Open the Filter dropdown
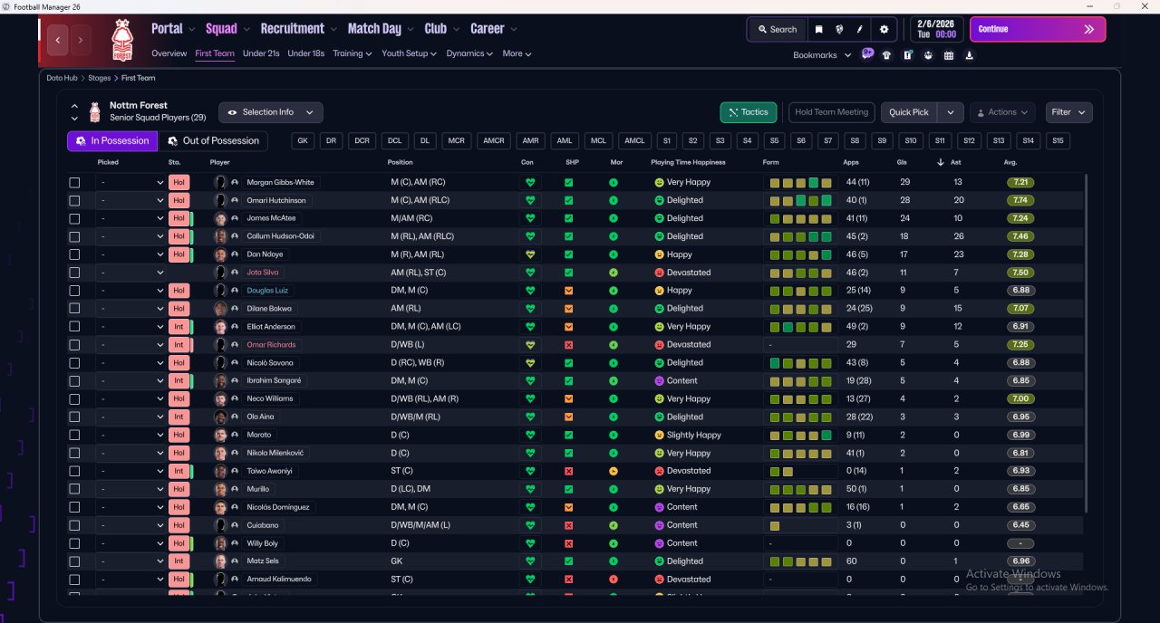Viewport: 1160px width, 623px height. pos(1068,112)
